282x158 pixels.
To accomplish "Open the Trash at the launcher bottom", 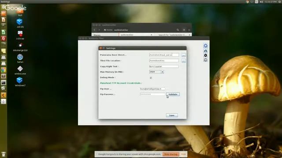I will 4,154.
